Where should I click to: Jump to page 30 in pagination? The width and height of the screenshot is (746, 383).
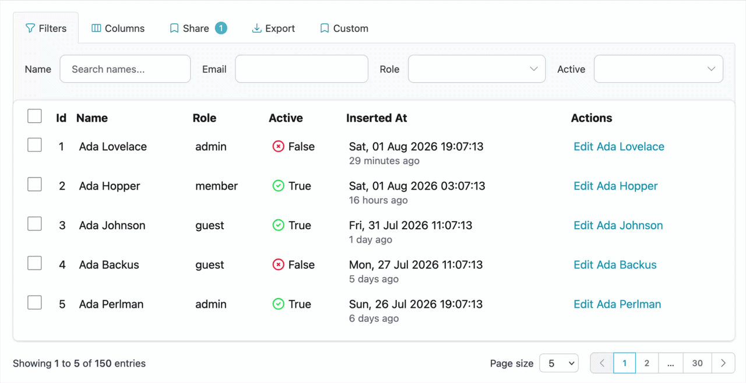[698, 363]
